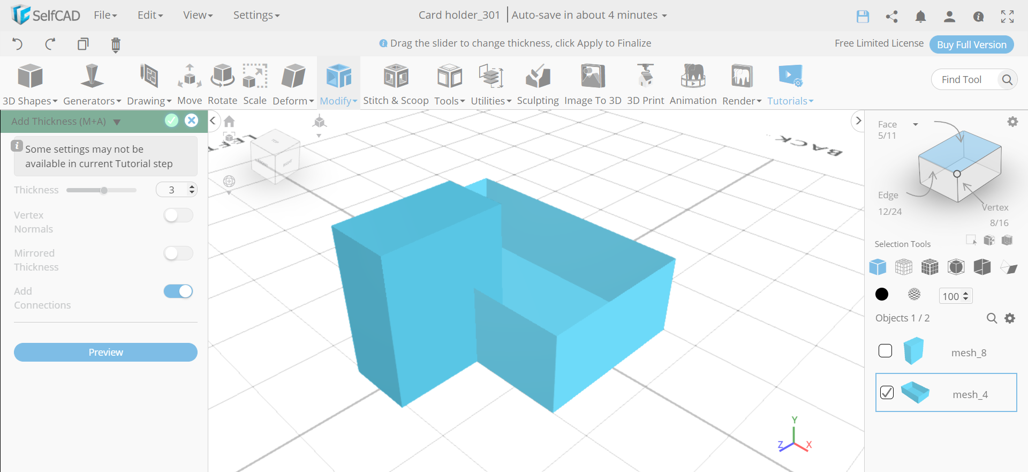Click the SelfCAD logo
This screenshot has width=1028, height=472.
[x=46, y=15]
